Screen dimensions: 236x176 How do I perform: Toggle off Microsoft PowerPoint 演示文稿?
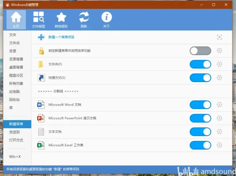click(x=200, y=118)
